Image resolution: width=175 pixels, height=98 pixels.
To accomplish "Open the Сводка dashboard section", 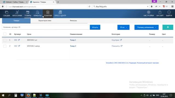I will click(x=7, y=14).
